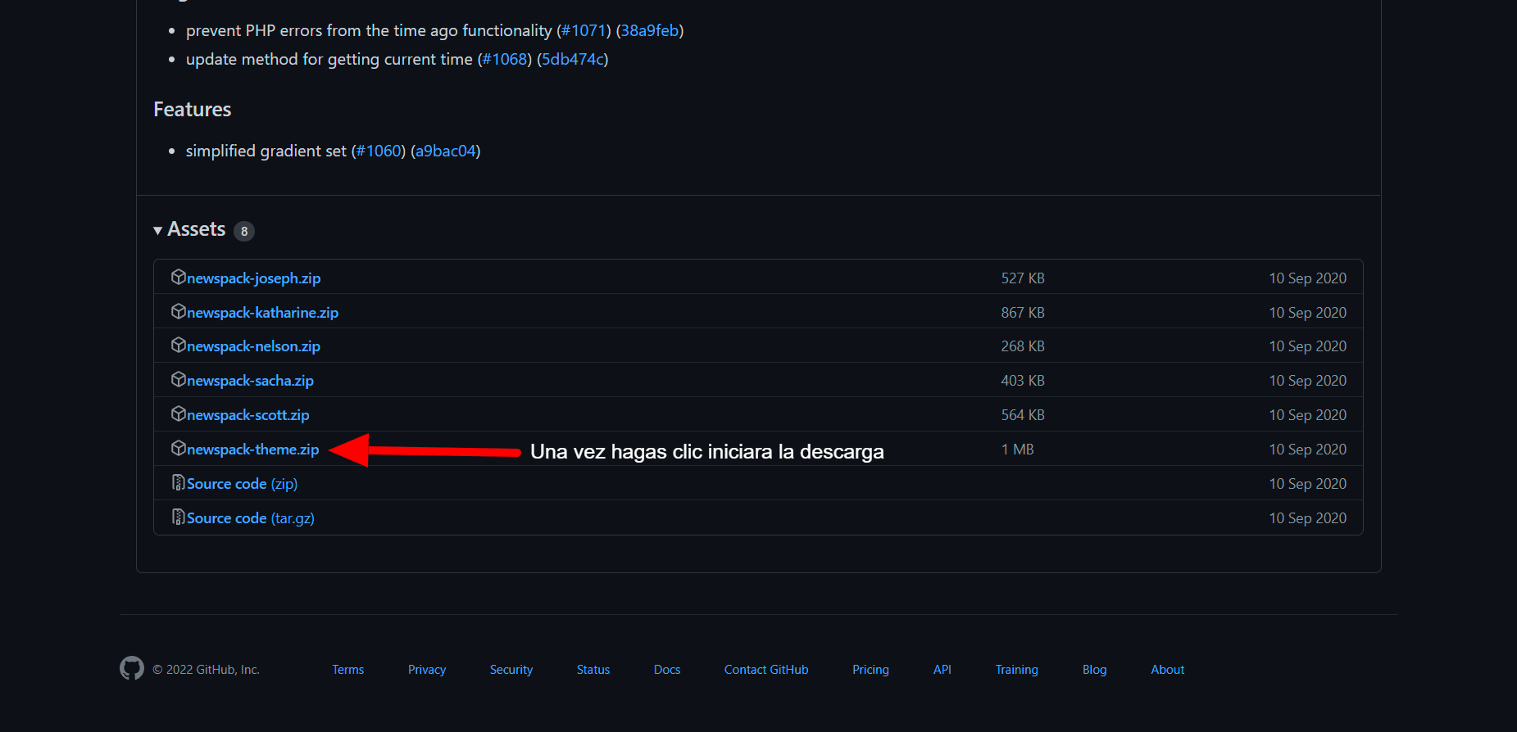Download newspack-joseph.zip
The height and width of the screenshot is (732, 1517).
(x=253, y=278)
